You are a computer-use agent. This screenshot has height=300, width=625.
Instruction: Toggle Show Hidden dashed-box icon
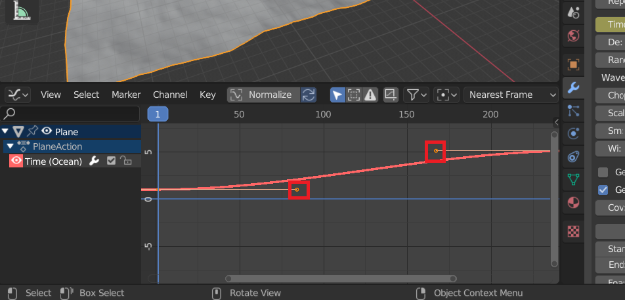pyautogui.click(x=354, y=95)
